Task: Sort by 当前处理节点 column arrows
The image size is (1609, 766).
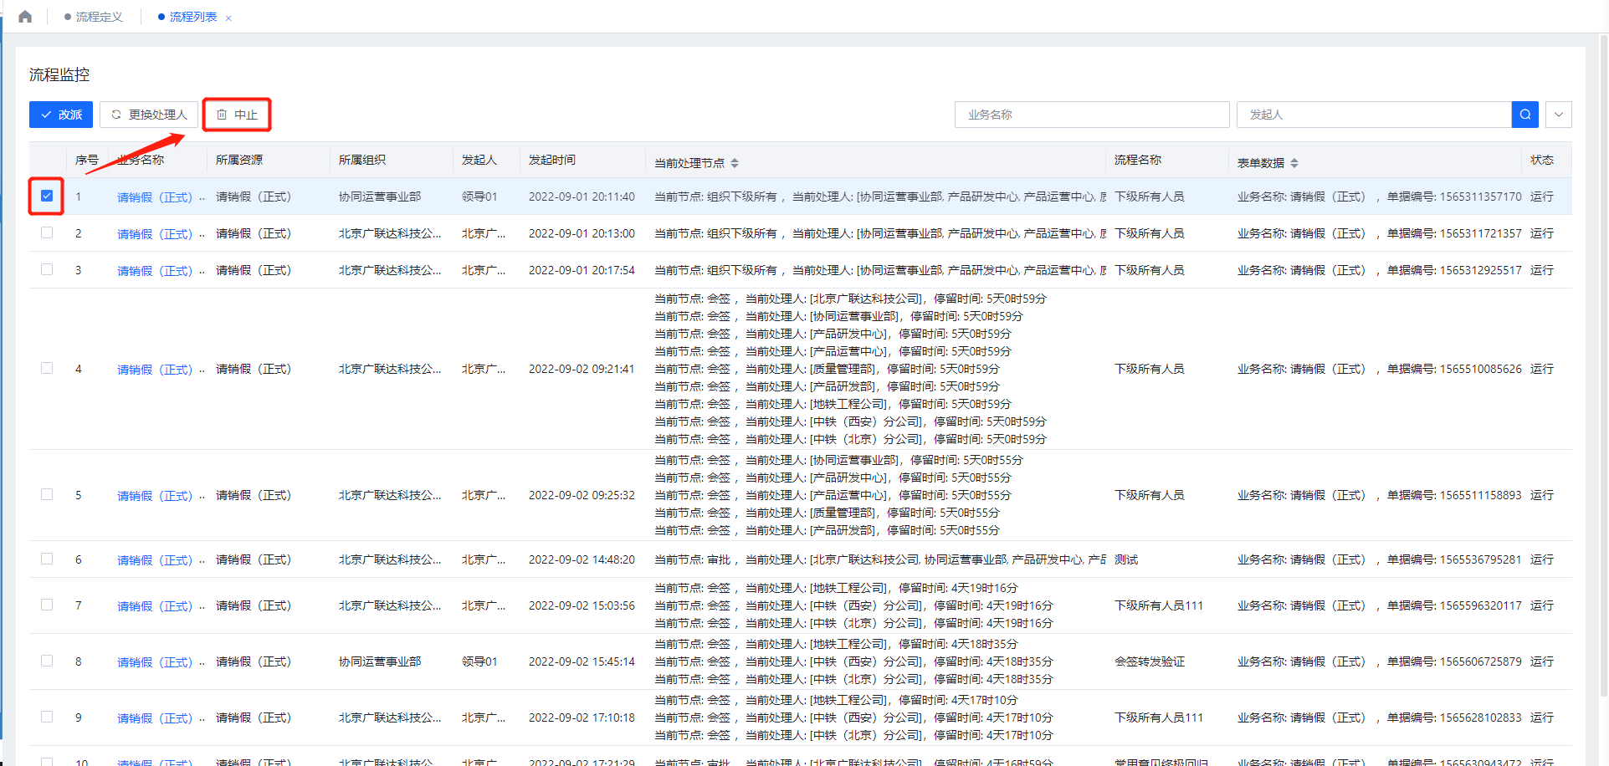Action: click(x=735, y=163)
